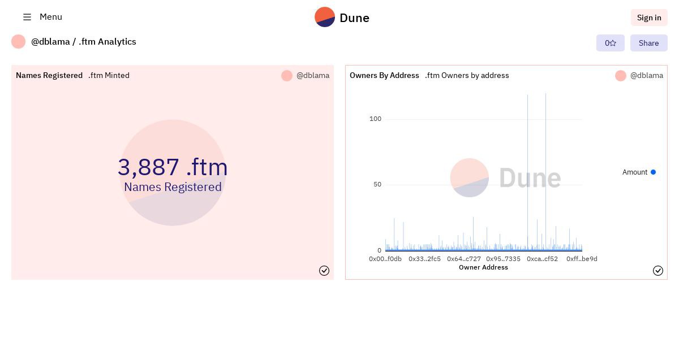Image resolution: width=679 pixels, height=356 pixels.
Task: Click the Sign in button
Action: point(649,18)
